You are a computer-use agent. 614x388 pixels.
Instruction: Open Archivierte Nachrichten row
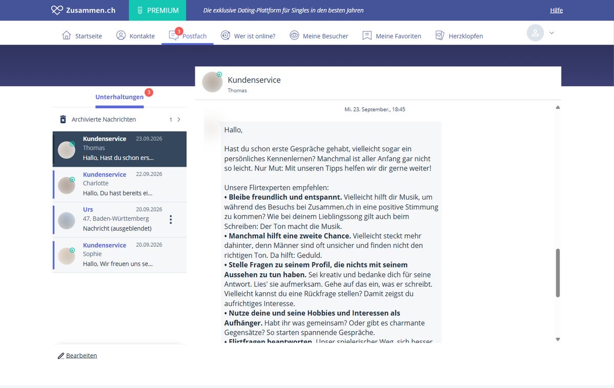(x=120, y=119)
